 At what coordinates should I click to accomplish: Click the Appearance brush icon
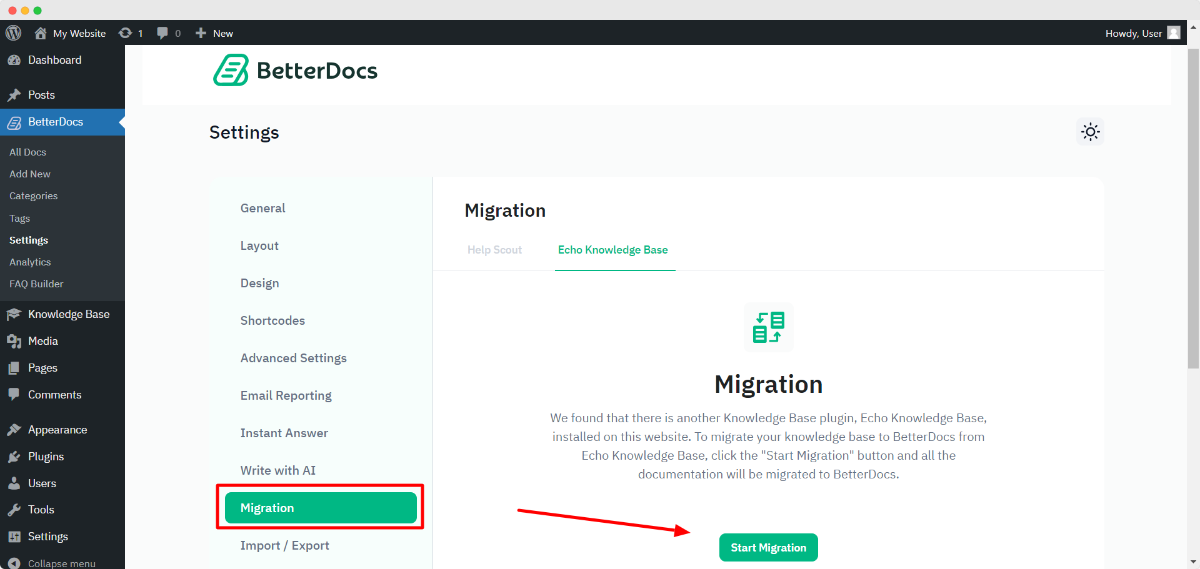pos(14,429)
